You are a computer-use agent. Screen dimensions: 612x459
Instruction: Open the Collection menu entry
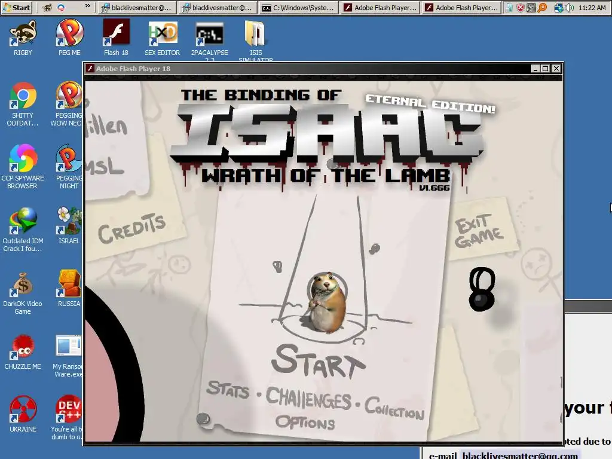(x=394, y=408)
